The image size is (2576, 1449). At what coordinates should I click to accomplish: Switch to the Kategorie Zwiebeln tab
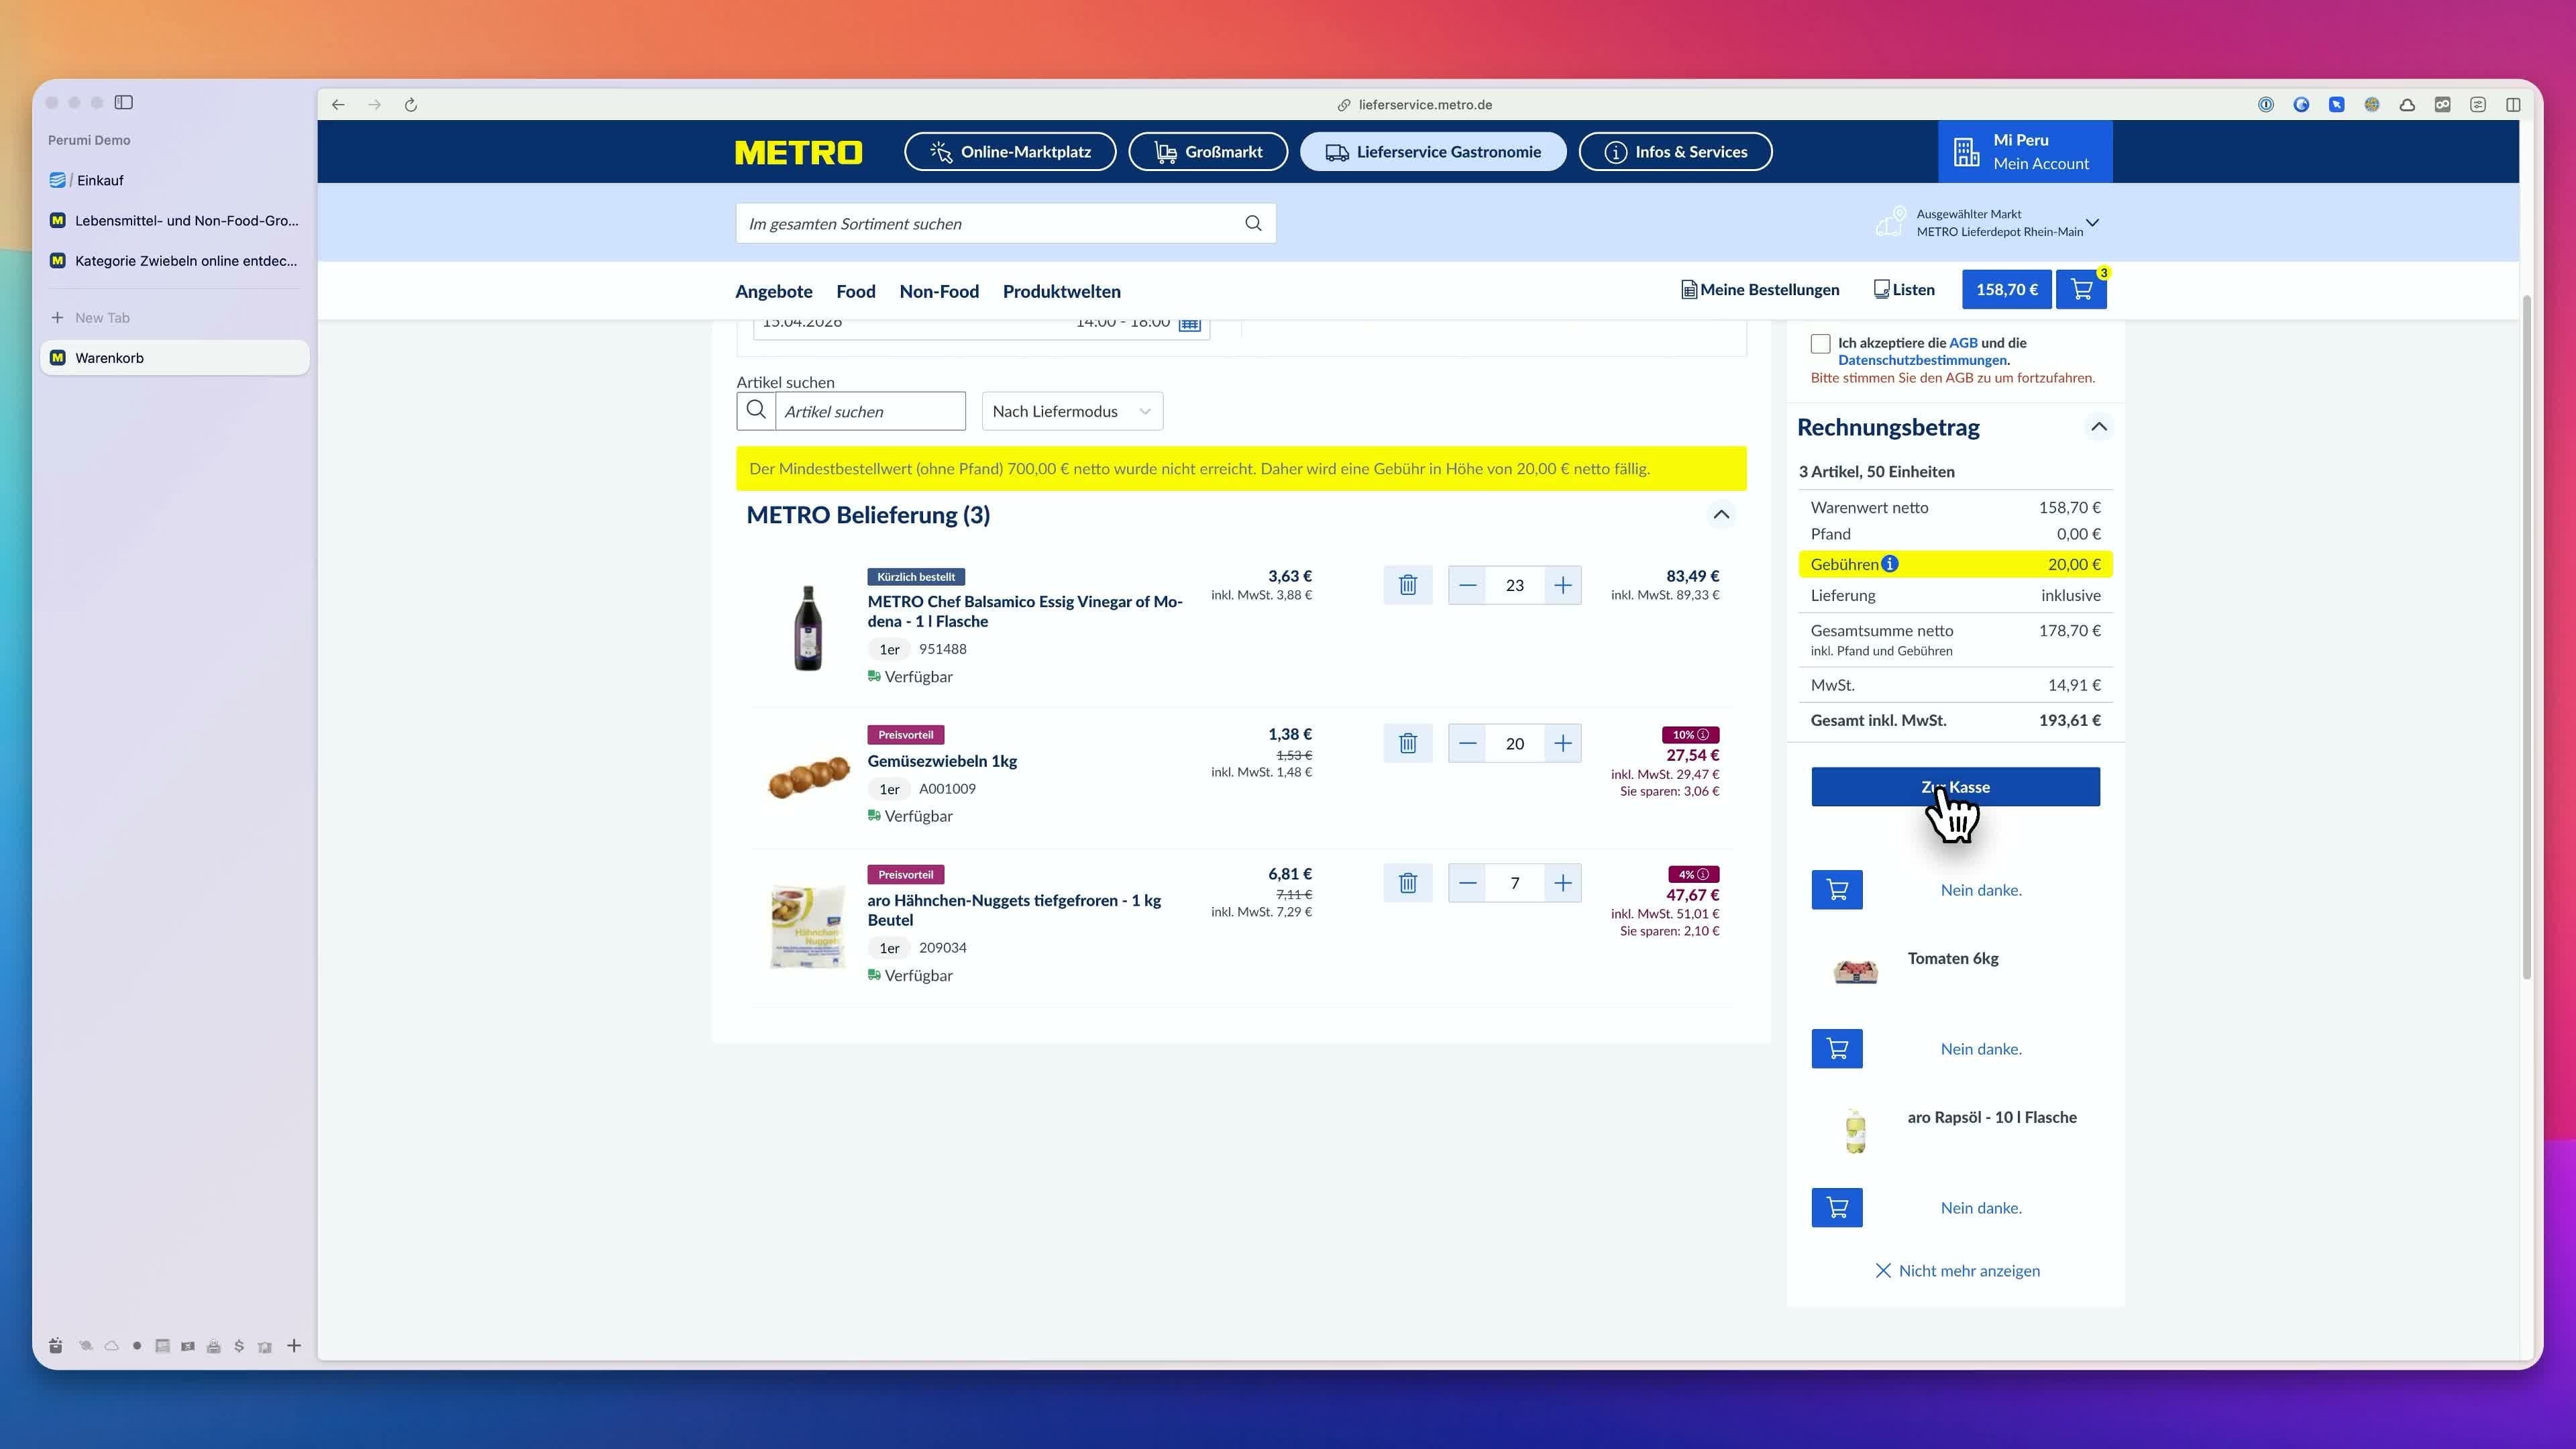tap(175, 261)
